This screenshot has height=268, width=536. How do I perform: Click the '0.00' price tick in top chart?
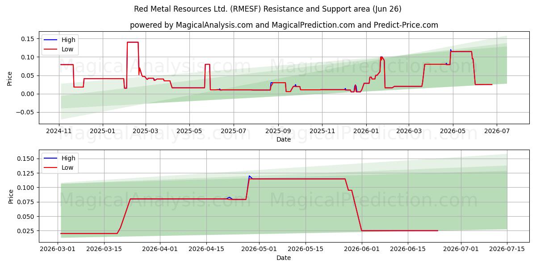click(29, 94)
